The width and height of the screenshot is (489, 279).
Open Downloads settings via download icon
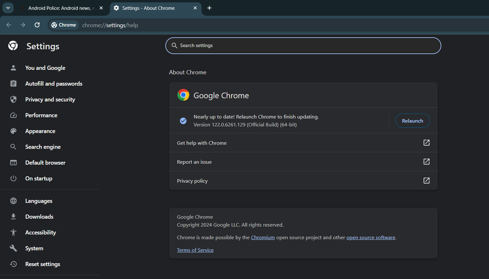point(13,216)
